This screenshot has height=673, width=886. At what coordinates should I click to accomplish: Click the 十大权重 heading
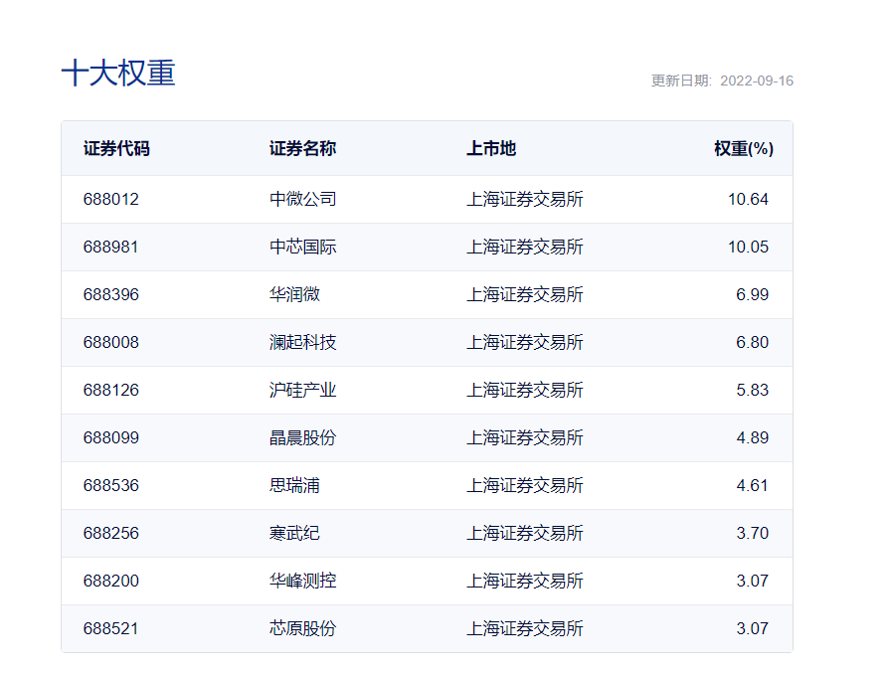118,74
